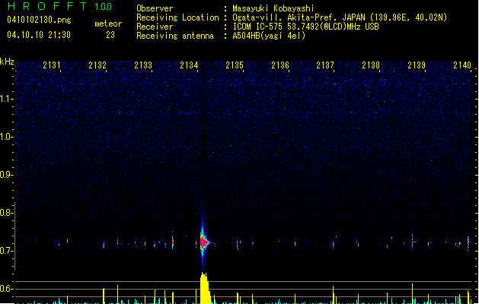Click the date stamp 04.10.10 21:30

coord(39,34)
